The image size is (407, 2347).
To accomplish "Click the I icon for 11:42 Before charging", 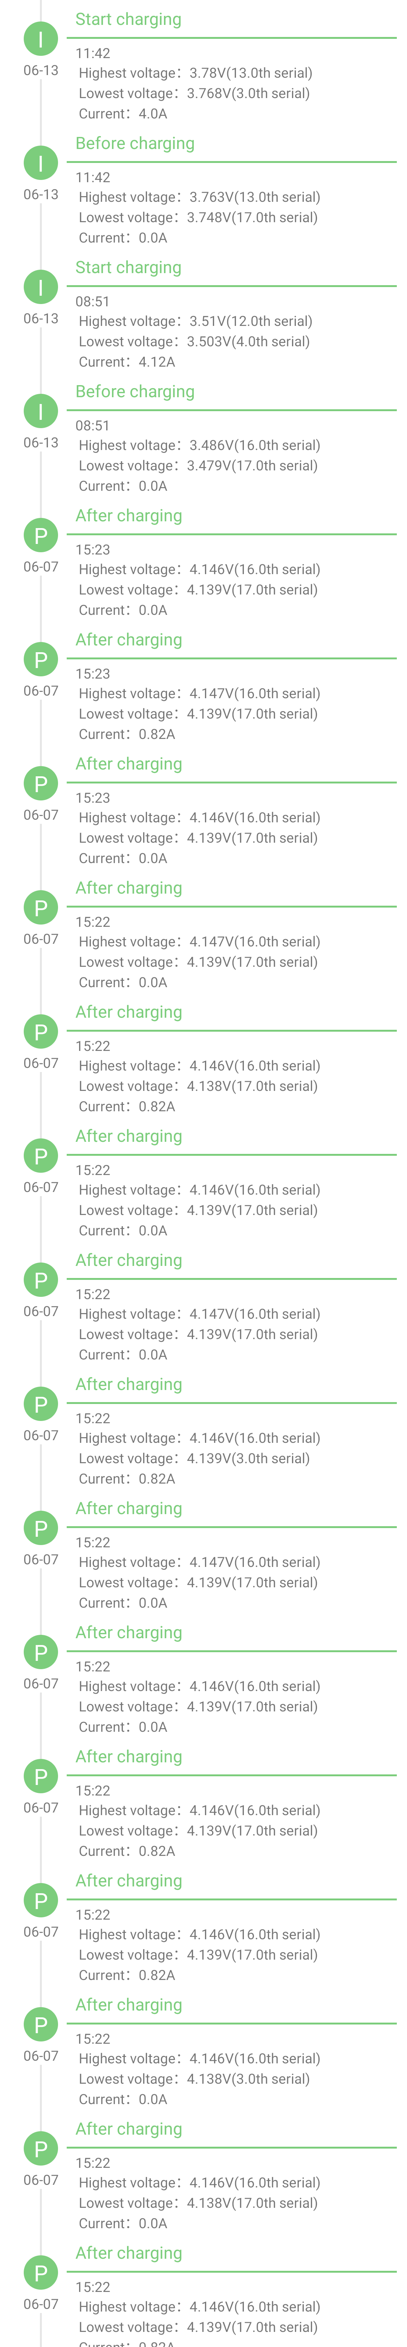I will [x=40, y=163].
